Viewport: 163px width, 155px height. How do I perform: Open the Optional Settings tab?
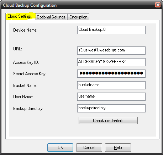pyautogui.click(x=51, y=17)
